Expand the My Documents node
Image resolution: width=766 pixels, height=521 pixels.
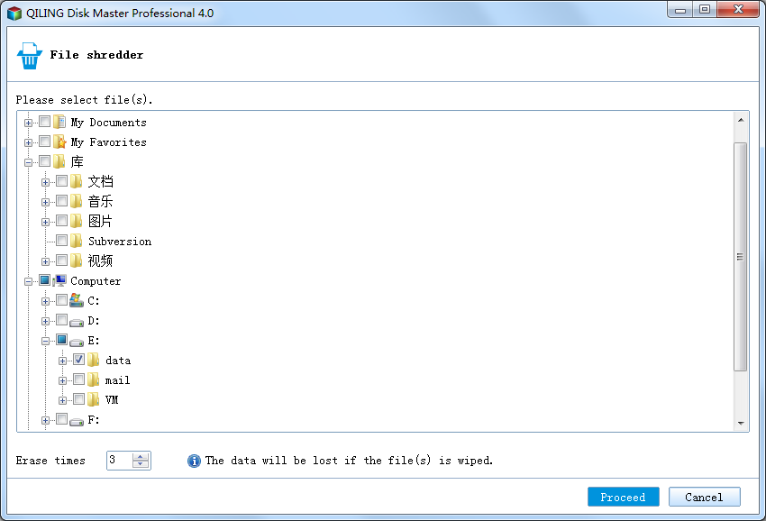[x=28, y=123]
